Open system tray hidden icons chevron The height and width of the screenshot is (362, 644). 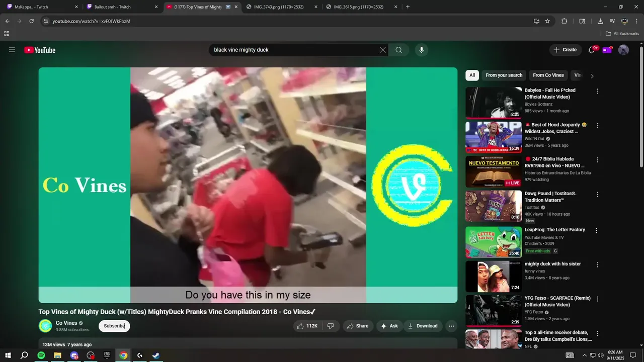[584, 355]
